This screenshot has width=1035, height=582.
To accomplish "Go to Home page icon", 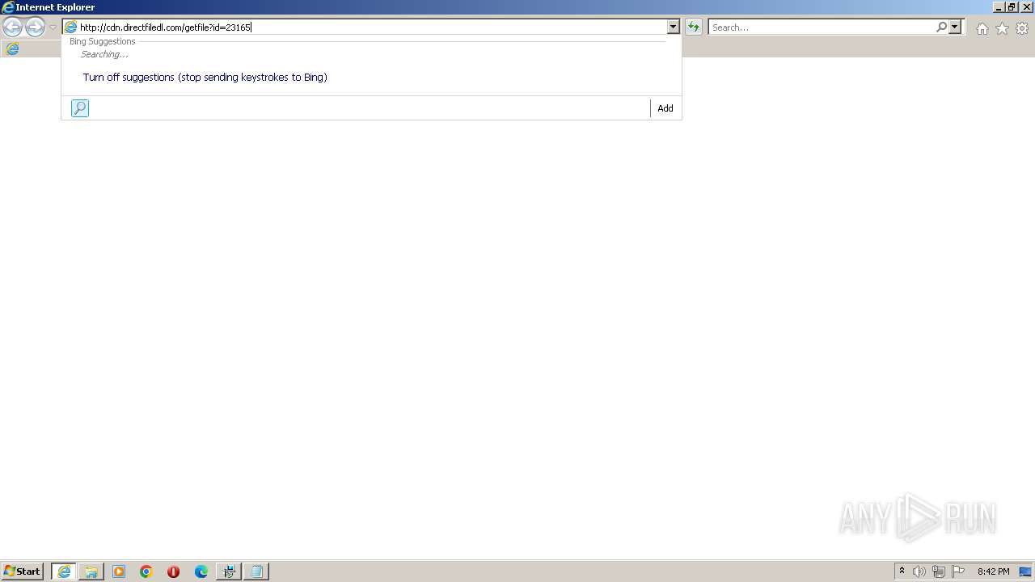I will [x=982, y=28].
